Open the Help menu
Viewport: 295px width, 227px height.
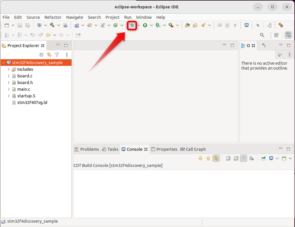(x=161, y=17)
